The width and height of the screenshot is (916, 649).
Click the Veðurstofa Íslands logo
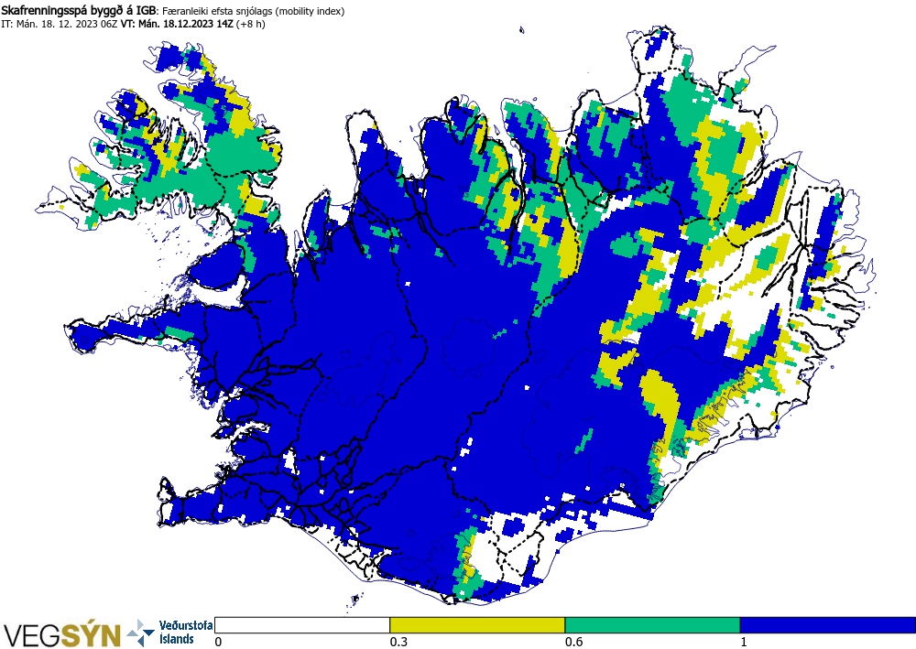[x=170, y=633]
